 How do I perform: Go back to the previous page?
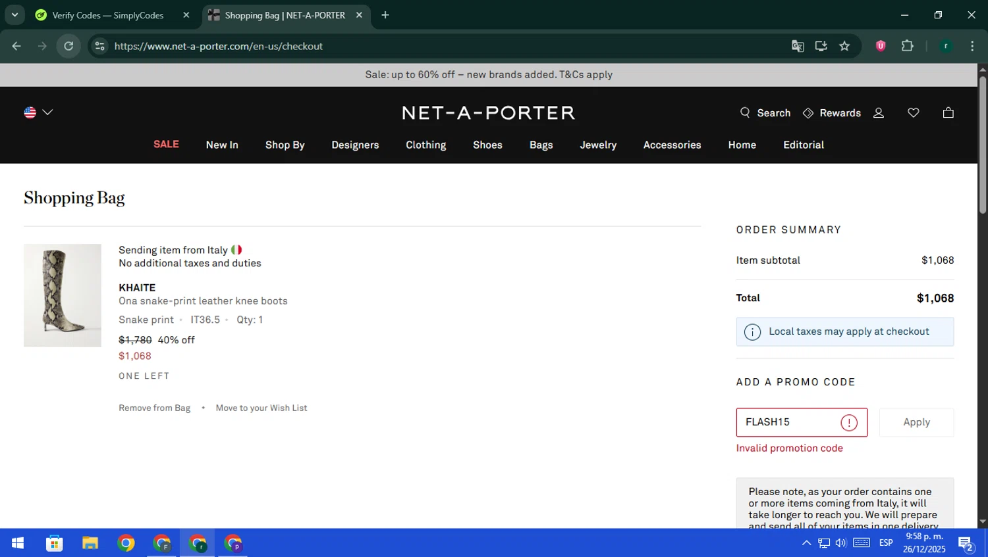16,46
